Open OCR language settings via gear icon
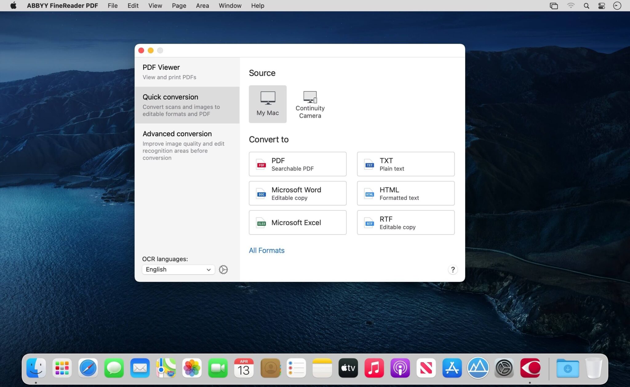 [223, 269]
